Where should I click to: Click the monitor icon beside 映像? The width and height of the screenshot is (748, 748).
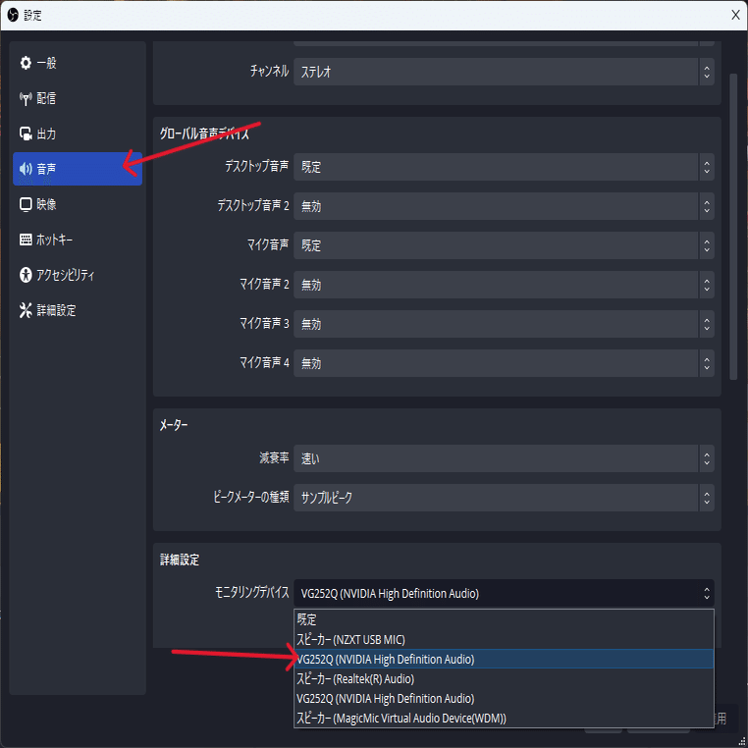26,204
